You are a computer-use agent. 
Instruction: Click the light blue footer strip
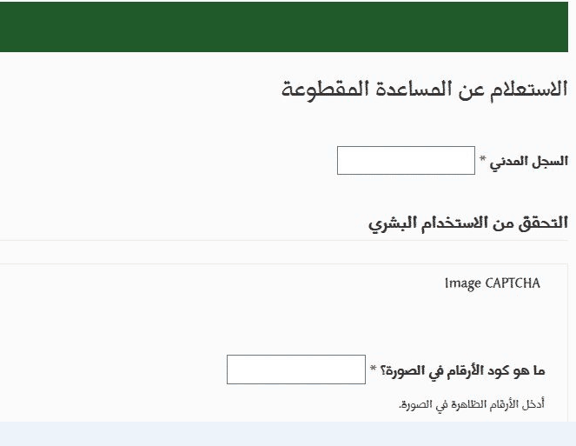click(288, 434)
